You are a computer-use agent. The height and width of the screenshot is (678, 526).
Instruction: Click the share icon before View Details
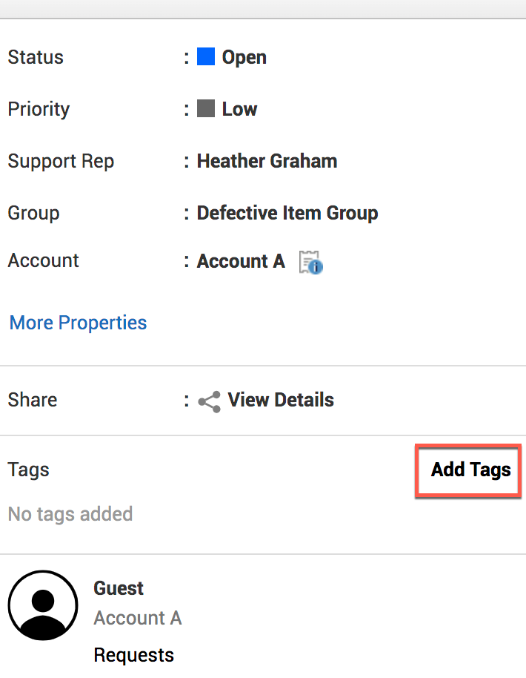click(209, 401)
